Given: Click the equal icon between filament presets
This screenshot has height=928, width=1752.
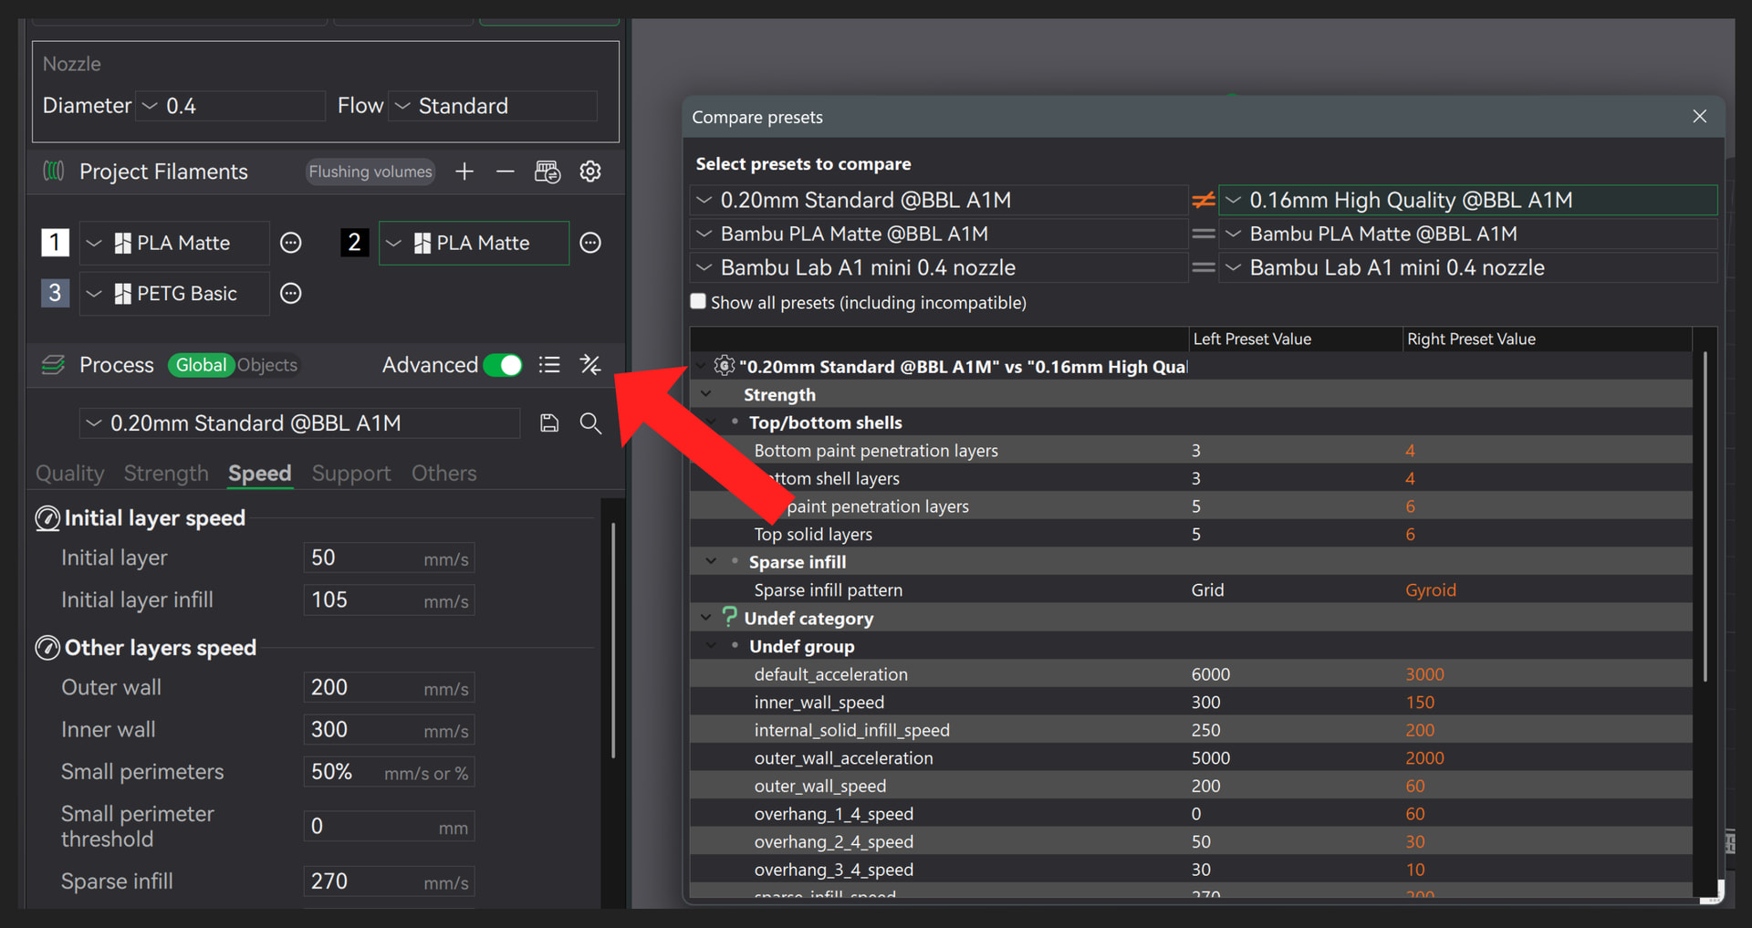Looking at the screenshot, I should coord(1204,234).
